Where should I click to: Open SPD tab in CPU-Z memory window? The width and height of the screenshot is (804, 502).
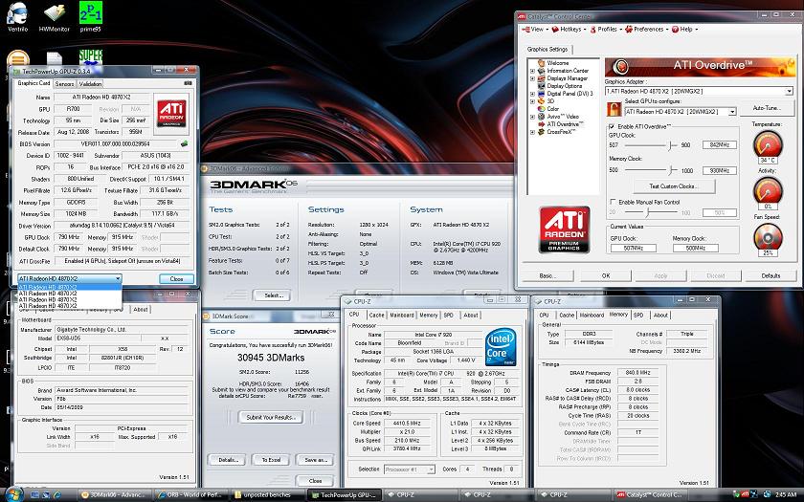point(638,315)
